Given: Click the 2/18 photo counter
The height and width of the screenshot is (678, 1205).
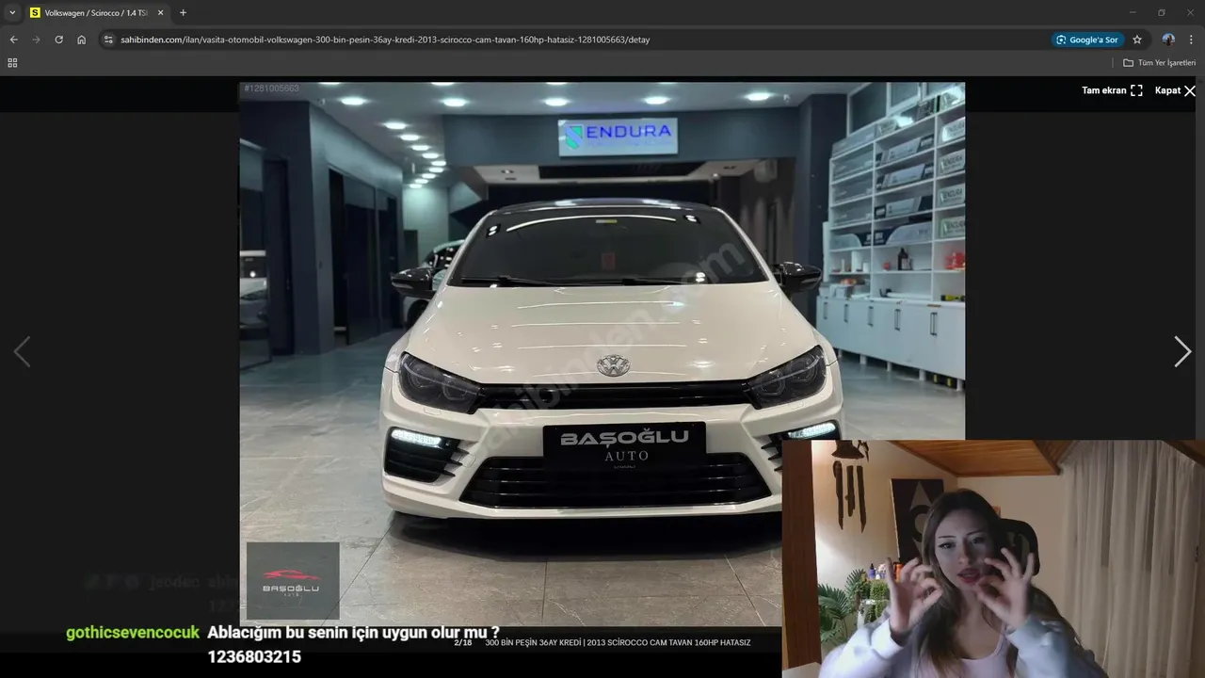Looking at the screenshot, I should (x=462, y=642).
